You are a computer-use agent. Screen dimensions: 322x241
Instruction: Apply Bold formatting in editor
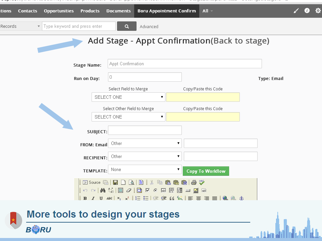point(85,198)
